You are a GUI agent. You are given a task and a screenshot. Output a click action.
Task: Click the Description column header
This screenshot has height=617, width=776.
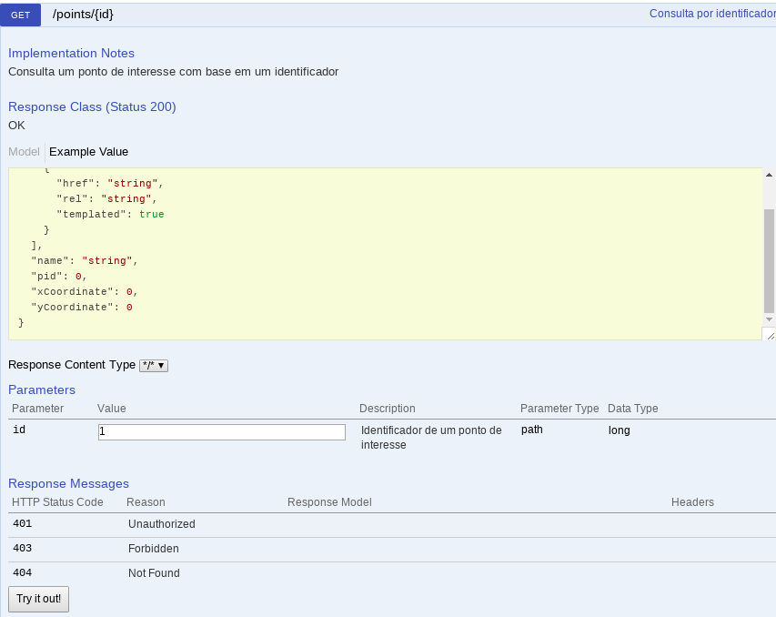click(387, 409)
